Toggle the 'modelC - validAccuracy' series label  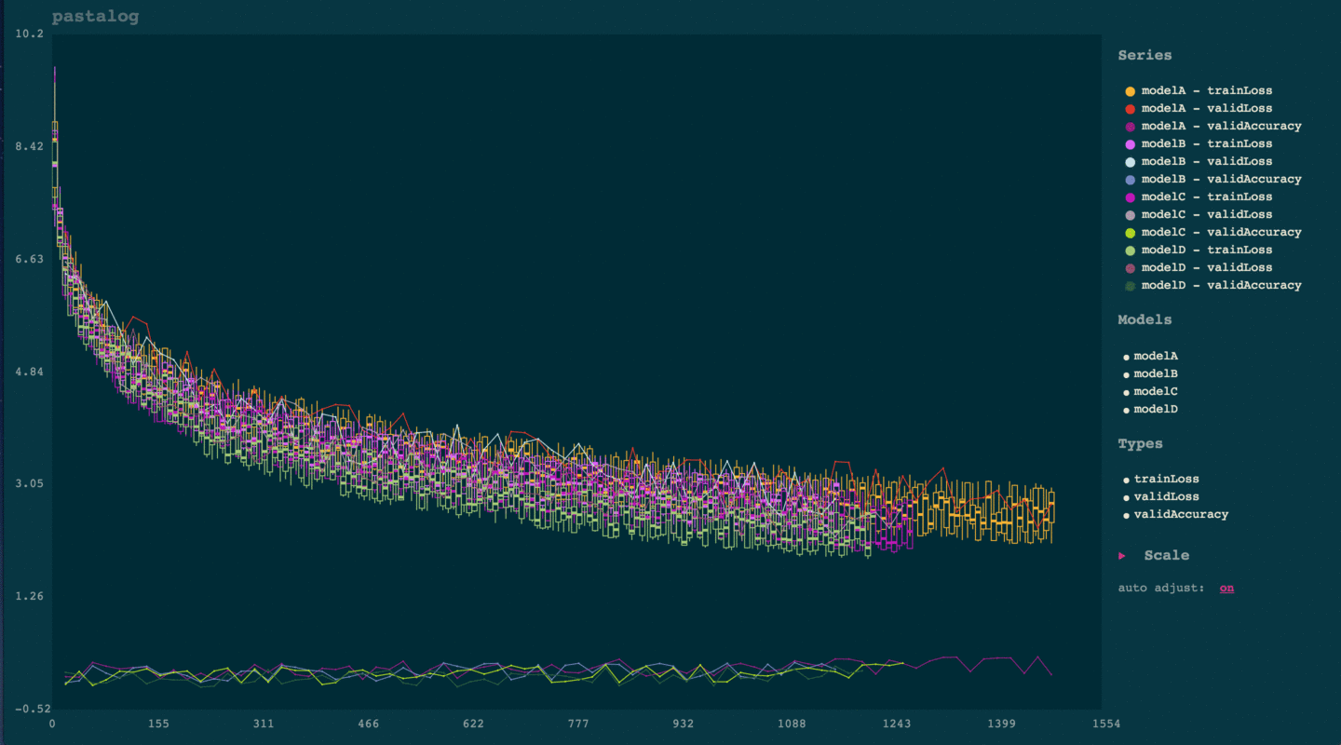coord(1222,232)
